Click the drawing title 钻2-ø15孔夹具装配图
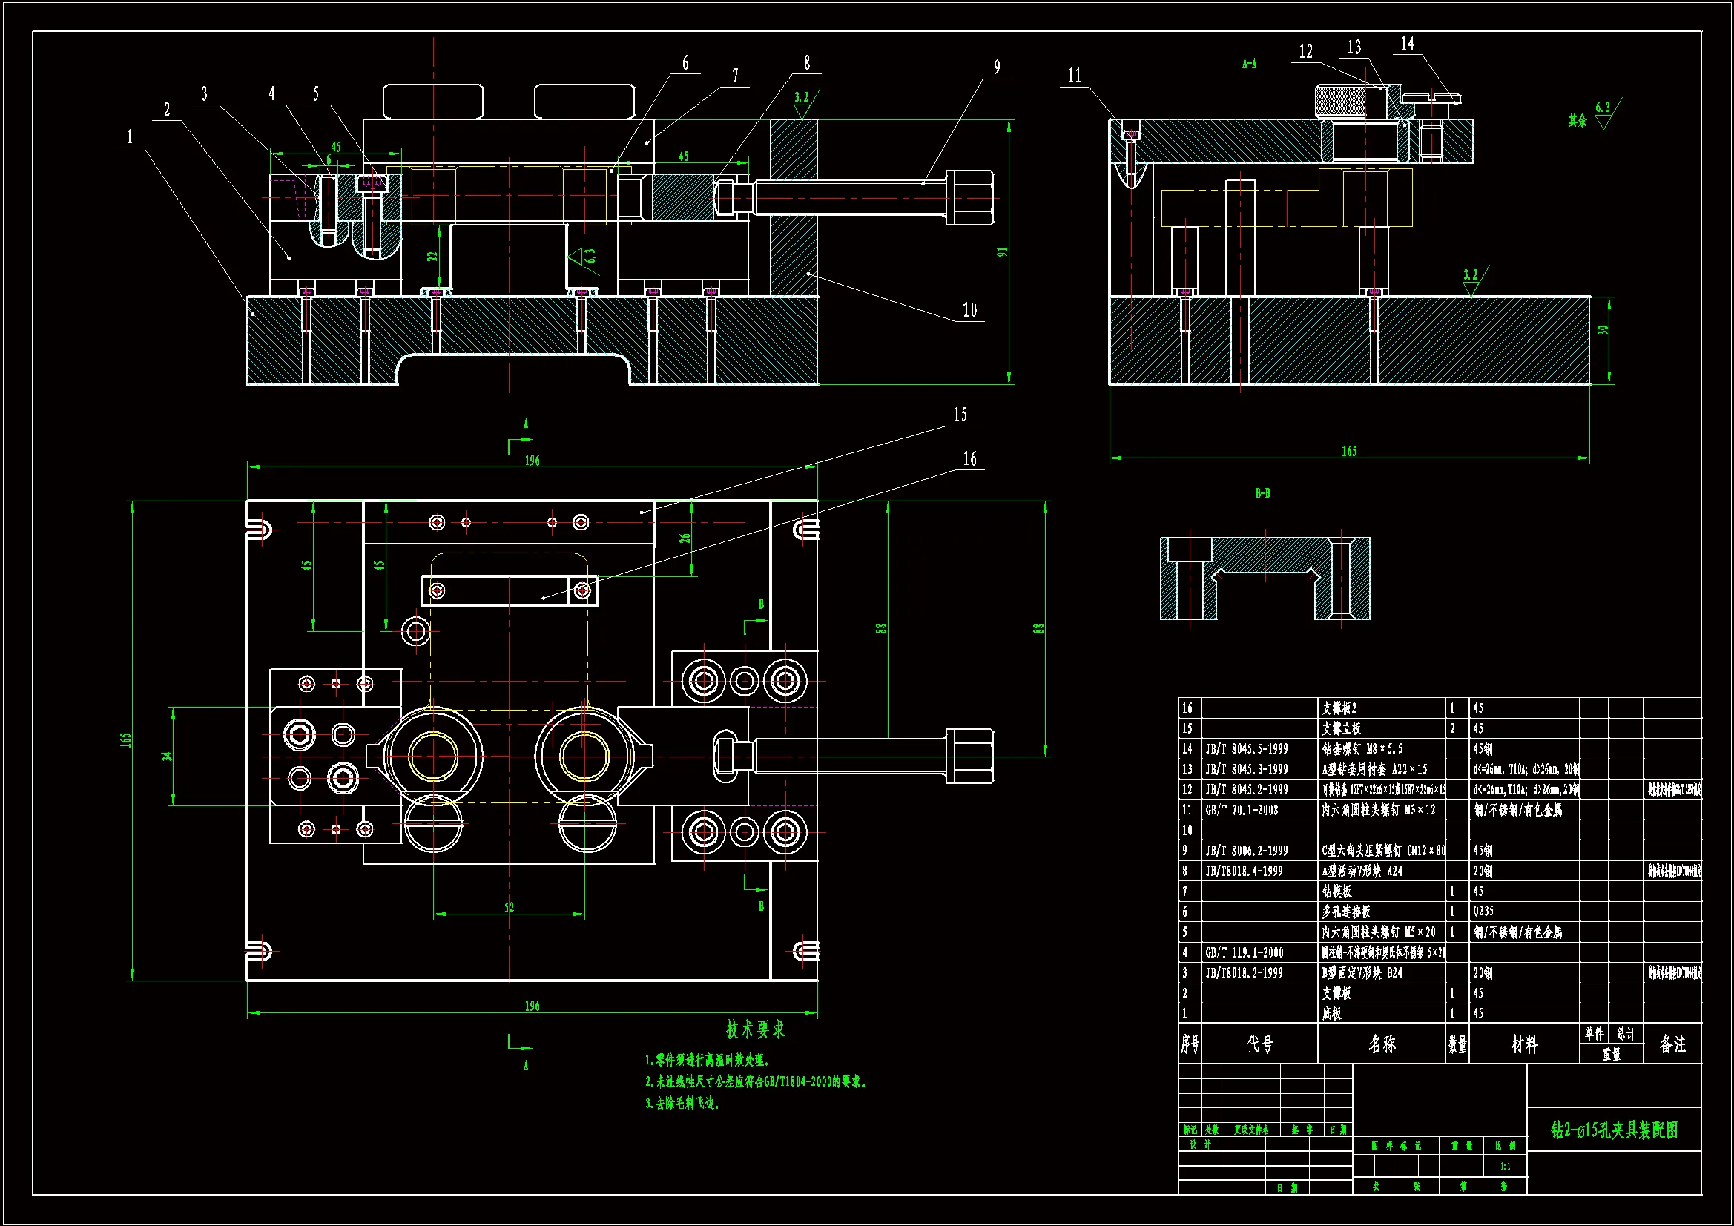Screen dimensions: 1734x1226 (x=1614, y=1130)
